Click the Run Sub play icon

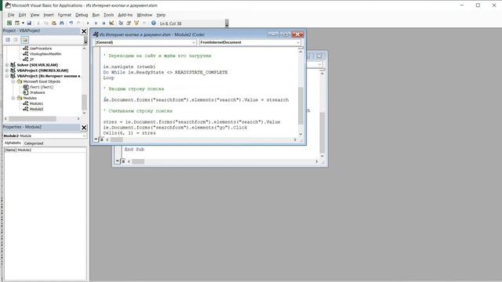click(x=88, y=23)
